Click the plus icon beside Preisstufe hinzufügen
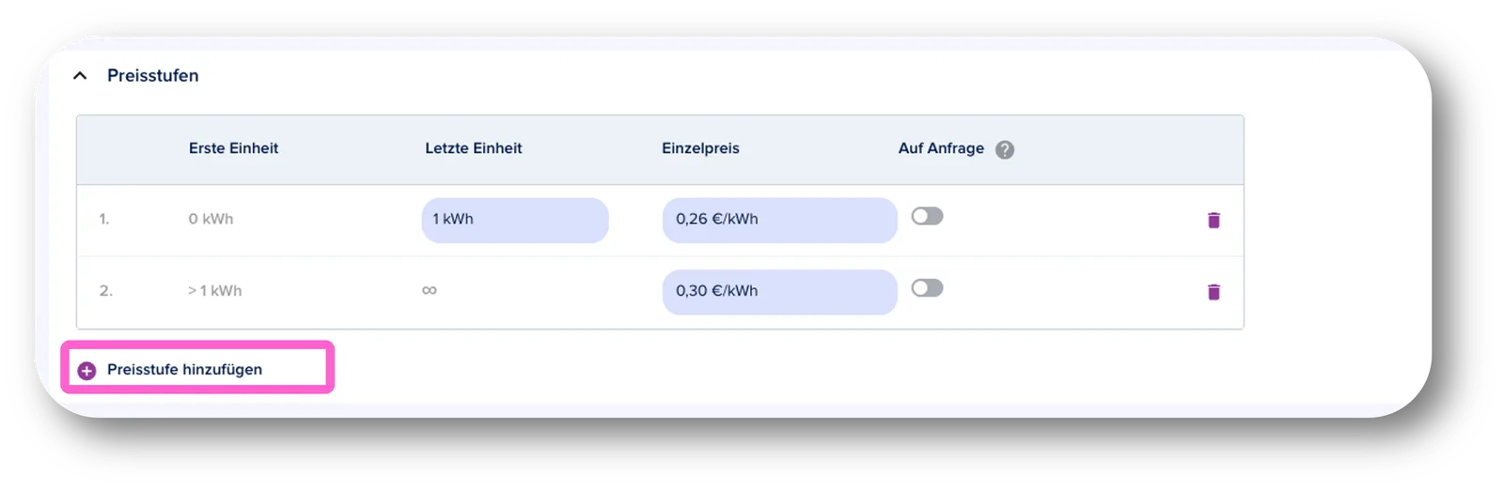Screen dimensions: 1504x490 [x=86, y=371]
